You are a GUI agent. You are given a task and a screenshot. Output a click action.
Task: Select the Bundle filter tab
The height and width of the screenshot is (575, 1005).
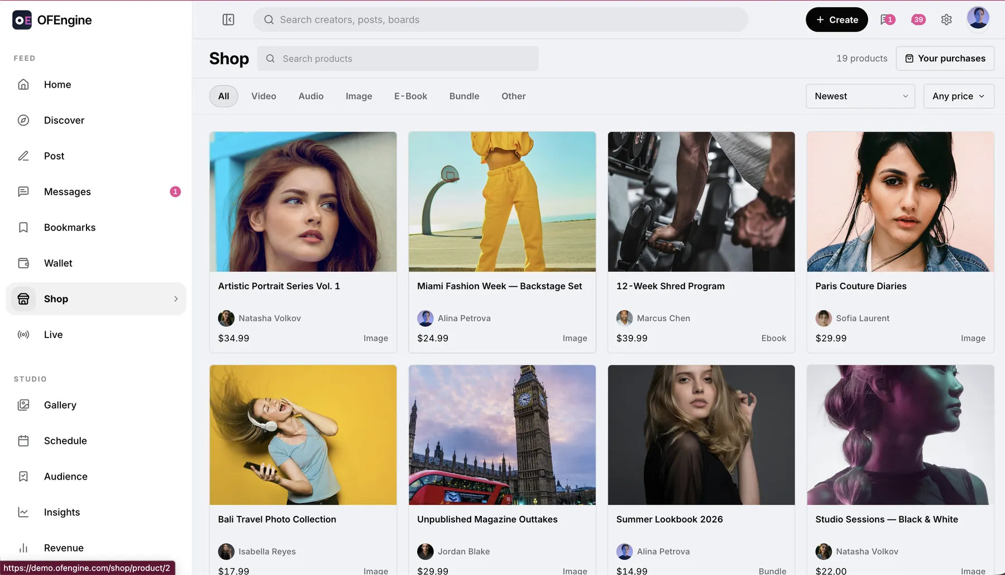pos(464,96)
